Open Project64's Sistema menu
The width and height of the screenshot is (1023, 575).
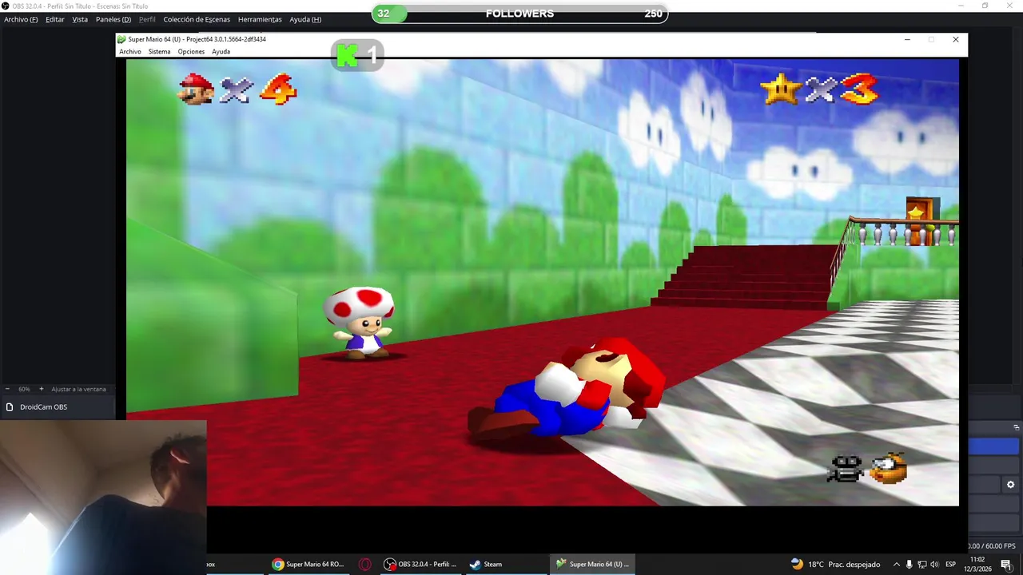[159, 51]
